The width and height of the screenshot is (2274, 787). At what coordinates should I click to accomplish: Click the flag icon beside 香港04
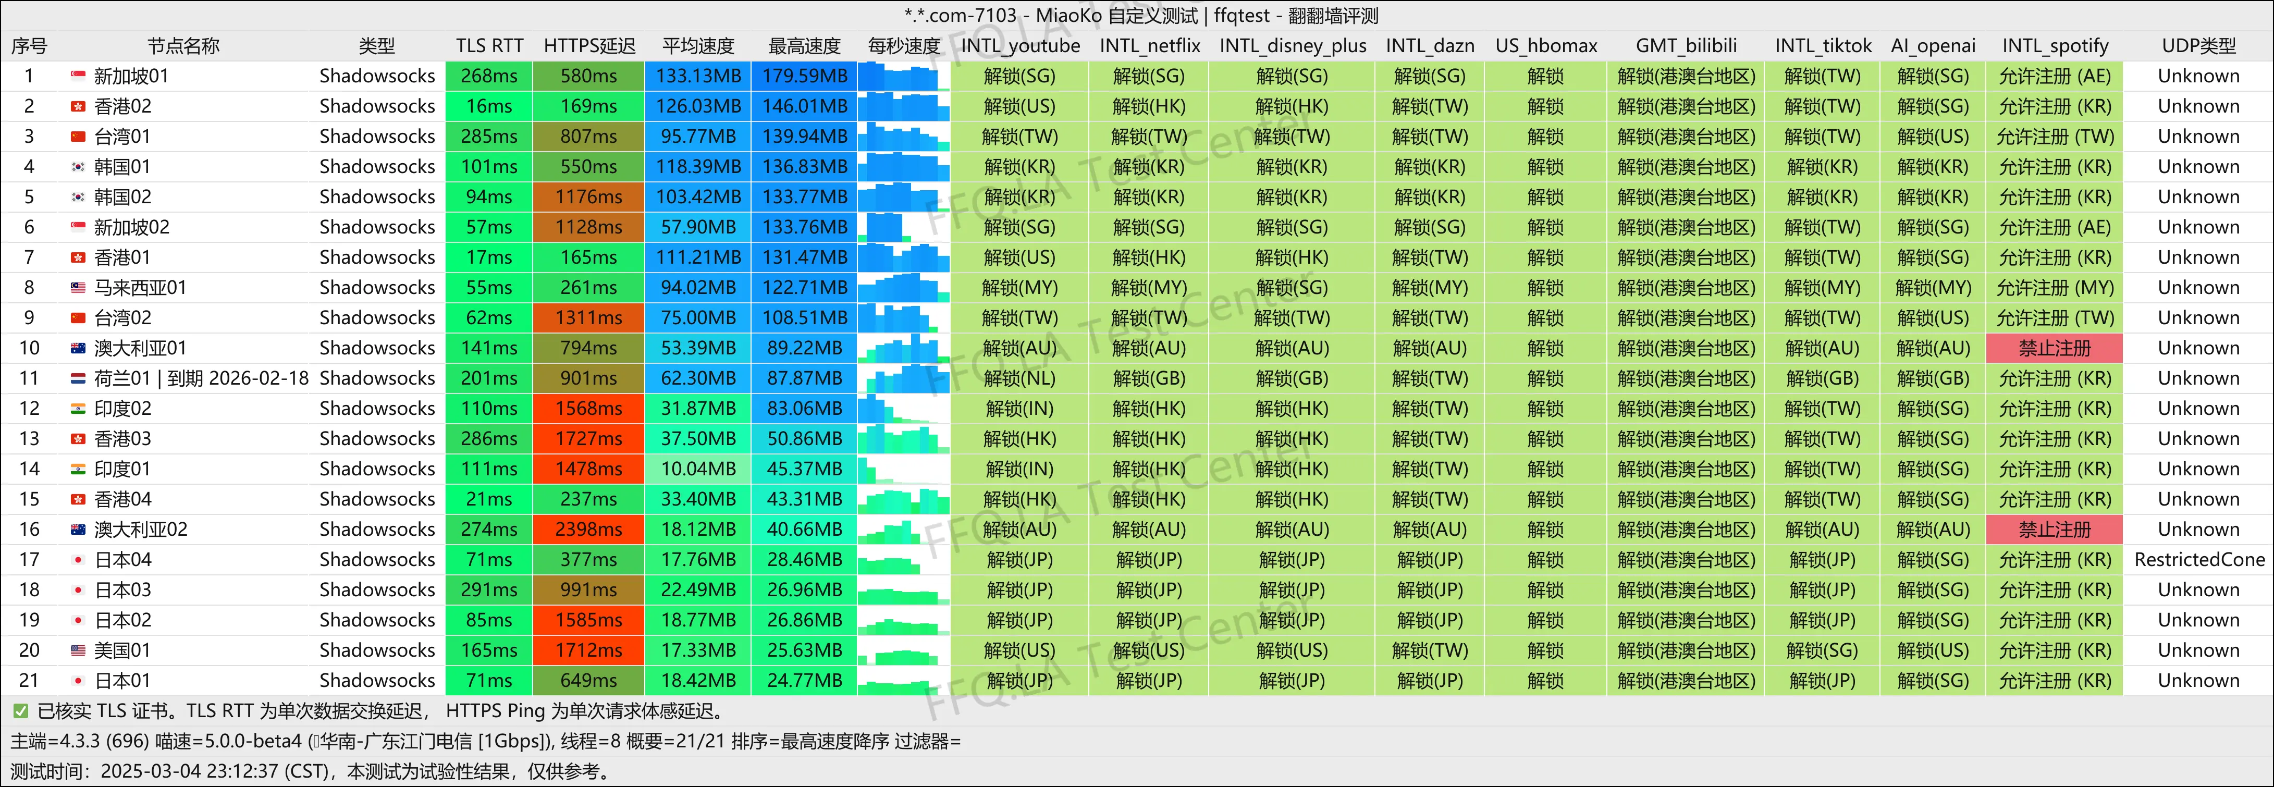[x=78, y=499]
